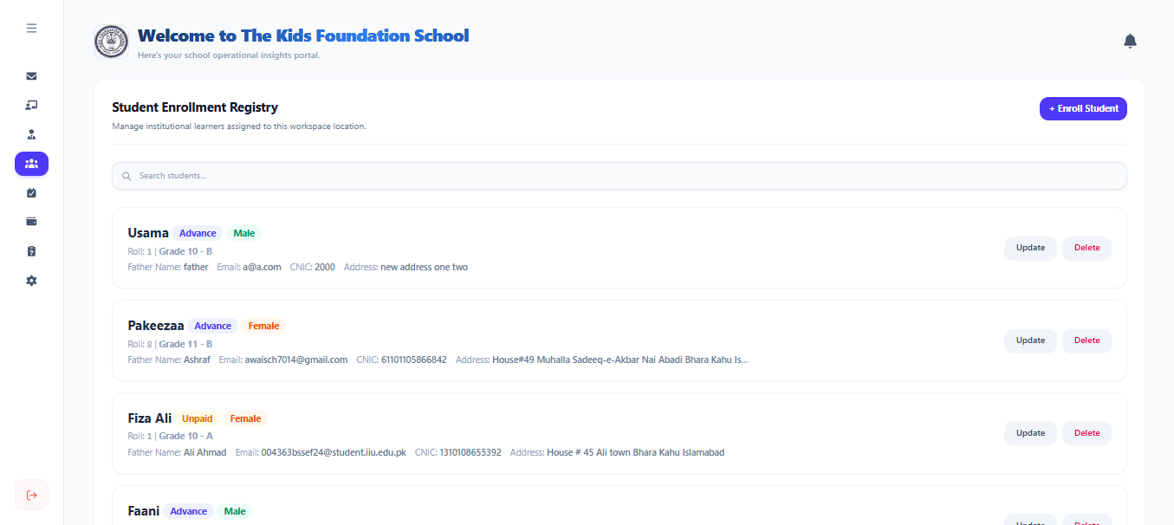Viewport: 1174px width, 525px height.
Task: Select the highlighted students group icon
Action: (x=31, y=164)
